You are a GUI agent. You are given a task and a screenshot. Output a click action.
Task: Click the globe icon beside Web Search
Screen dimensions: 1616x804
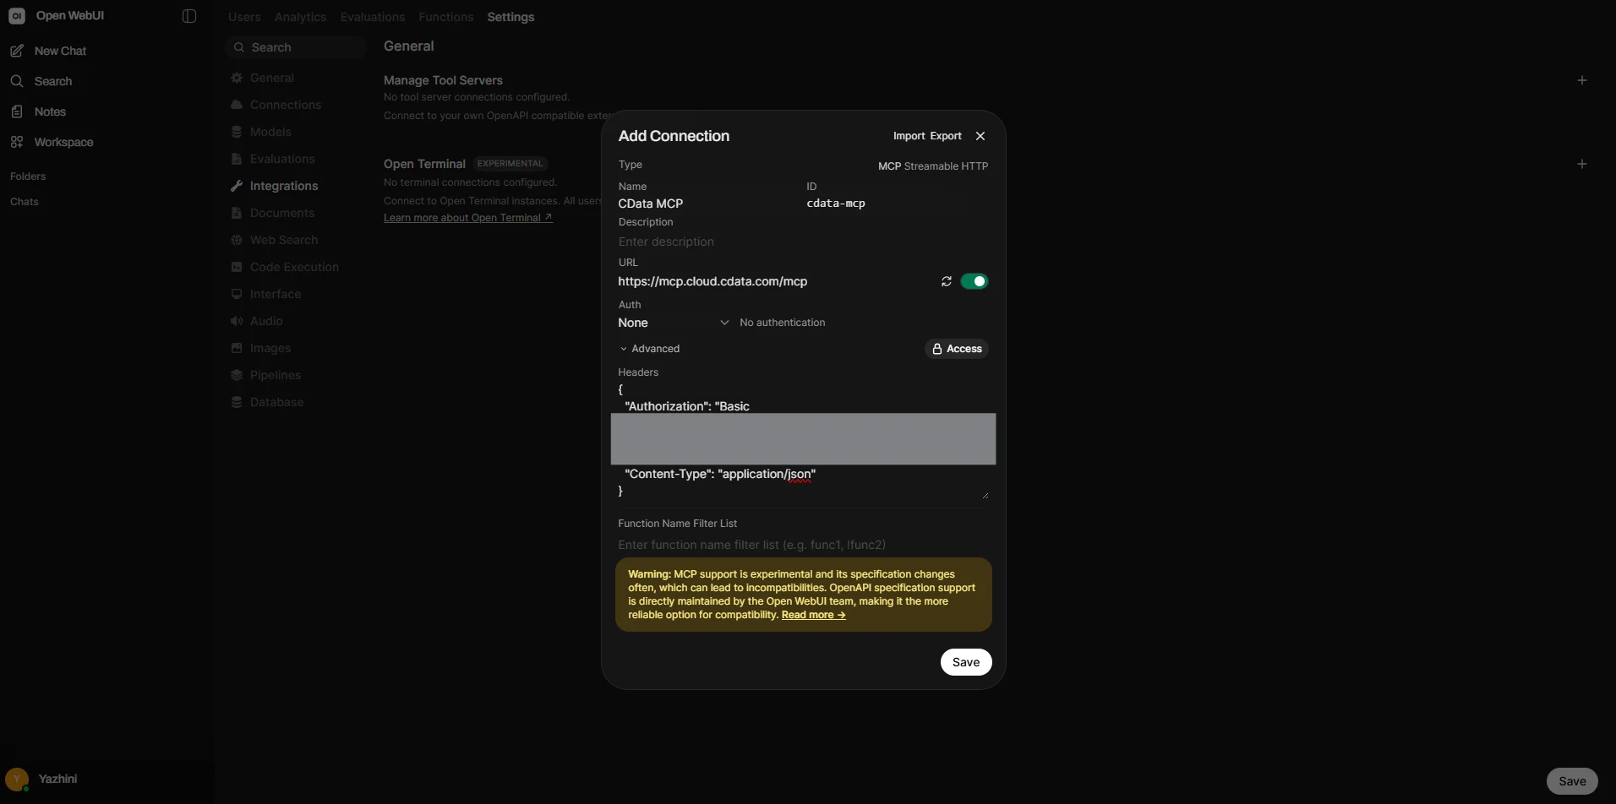tap(237, 240)
